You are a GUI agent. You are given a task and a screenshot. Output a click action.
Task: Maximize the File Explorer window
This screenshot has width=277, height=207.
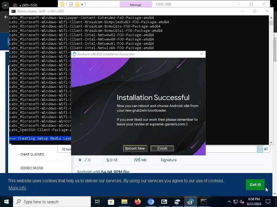click(x=251, y=4)
